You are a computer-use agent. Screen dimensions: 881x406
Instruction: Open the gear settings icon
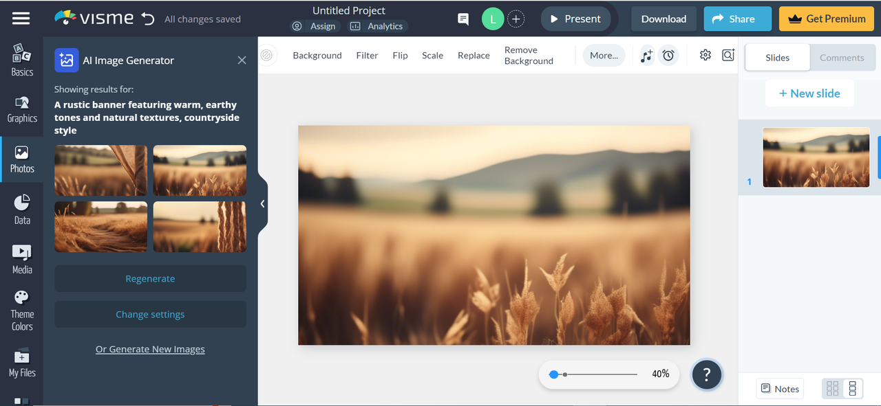pos(705,55)
